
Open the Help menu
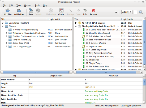coord(45,5)
